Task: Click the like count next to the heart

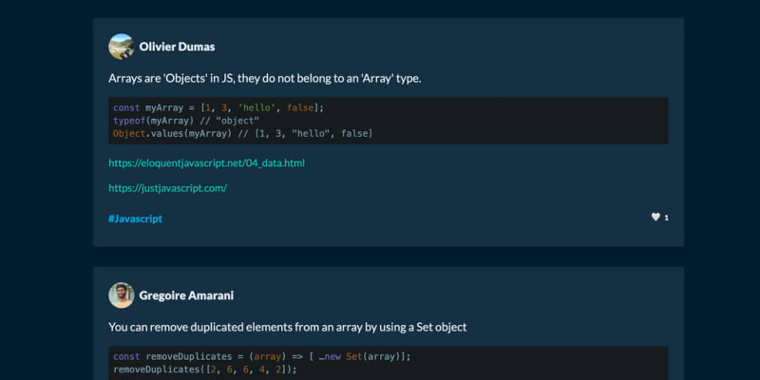Action: click(666, 218)
